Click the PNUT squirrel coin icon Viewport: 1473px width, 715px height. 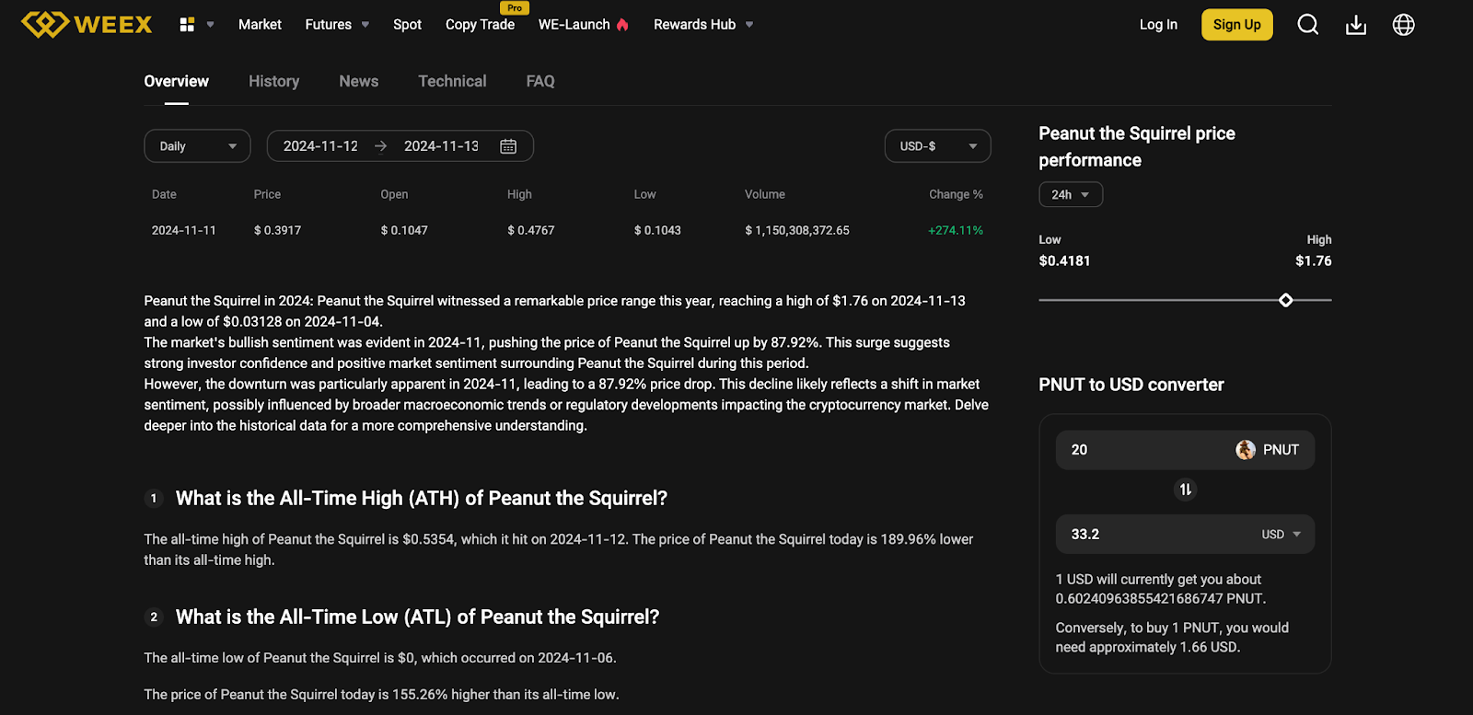point(1246,450)
